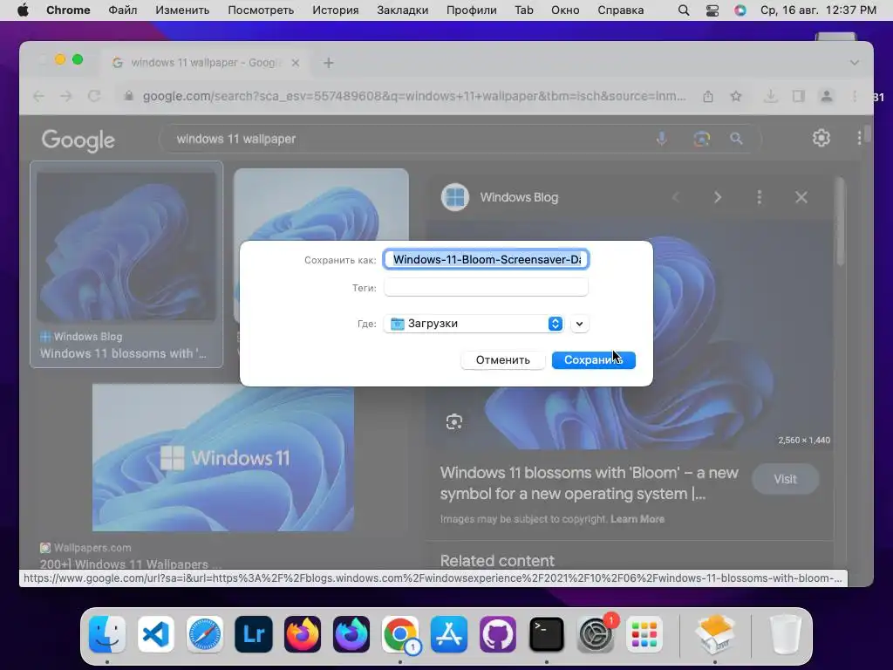This screenshot has height=670, width=893.
Task: Click Chrome icon in the dock
Action: coord(399,634)
